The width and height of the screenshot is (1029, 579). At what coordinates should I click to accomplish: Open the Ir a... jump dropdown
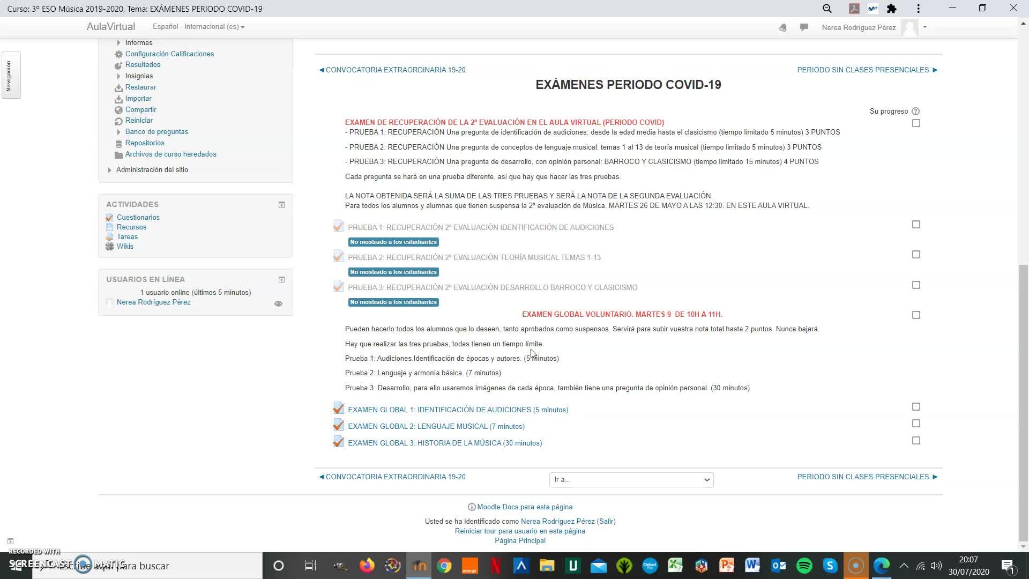pos(631,480)
